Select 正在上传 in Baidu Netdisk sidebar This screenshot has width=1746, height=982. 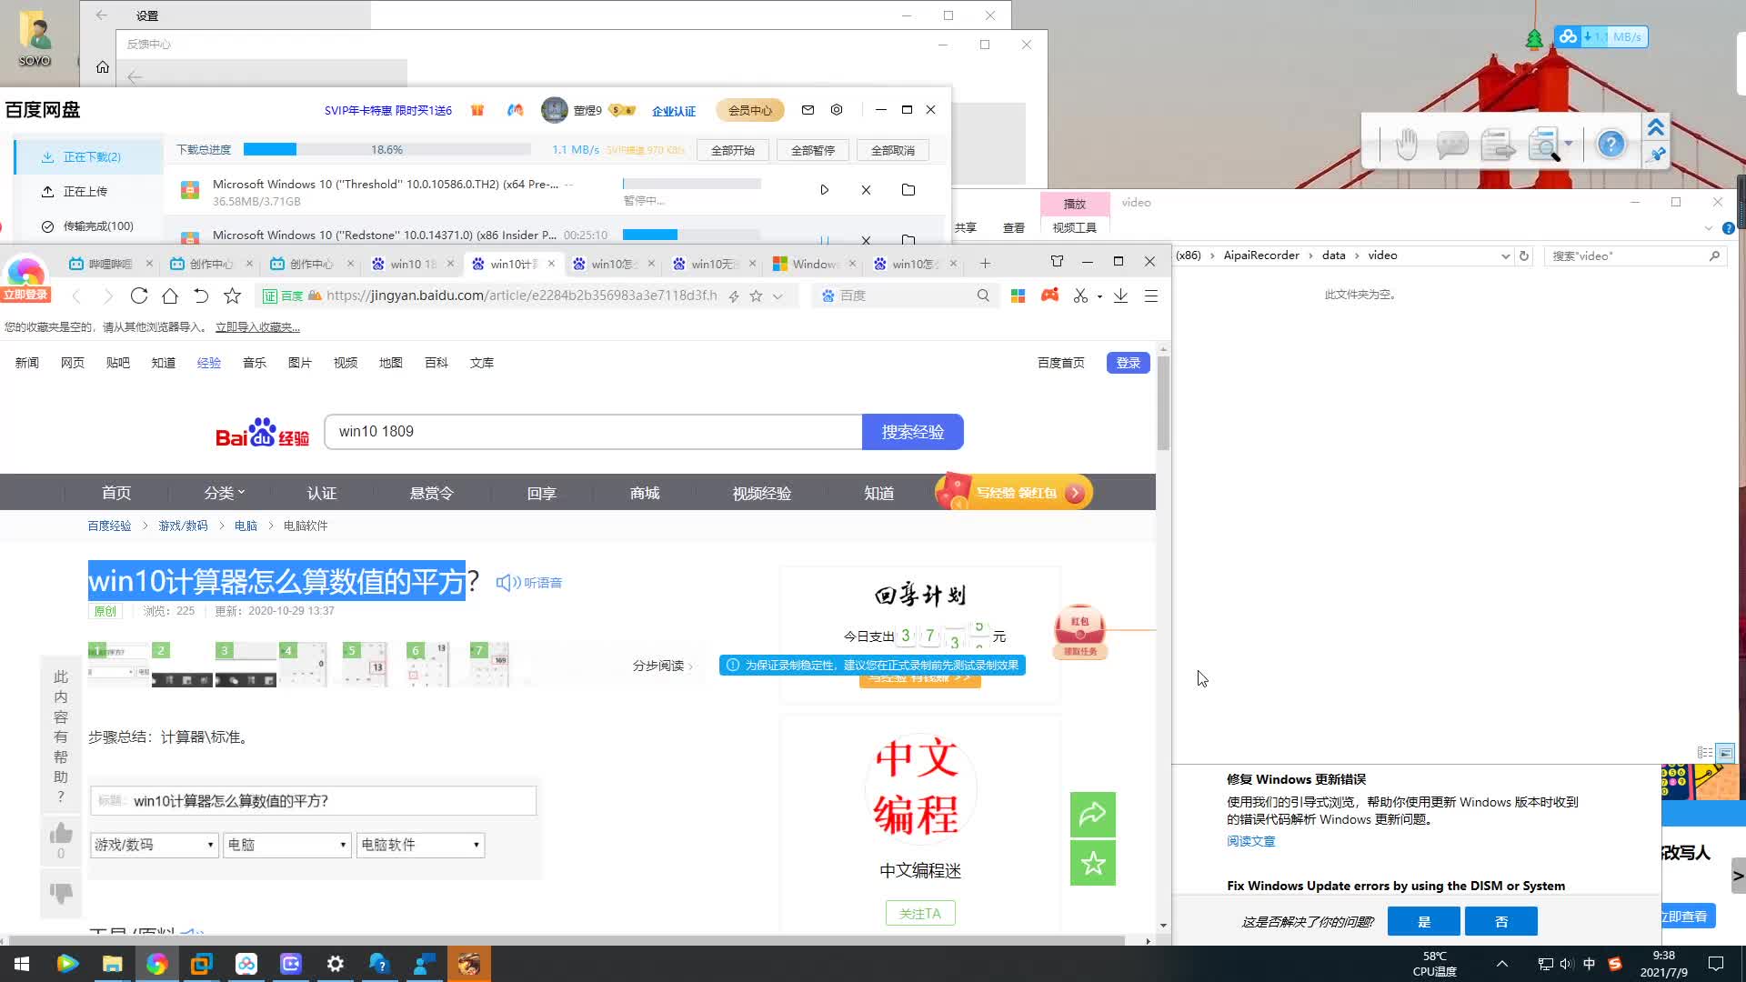click(85, 192)
